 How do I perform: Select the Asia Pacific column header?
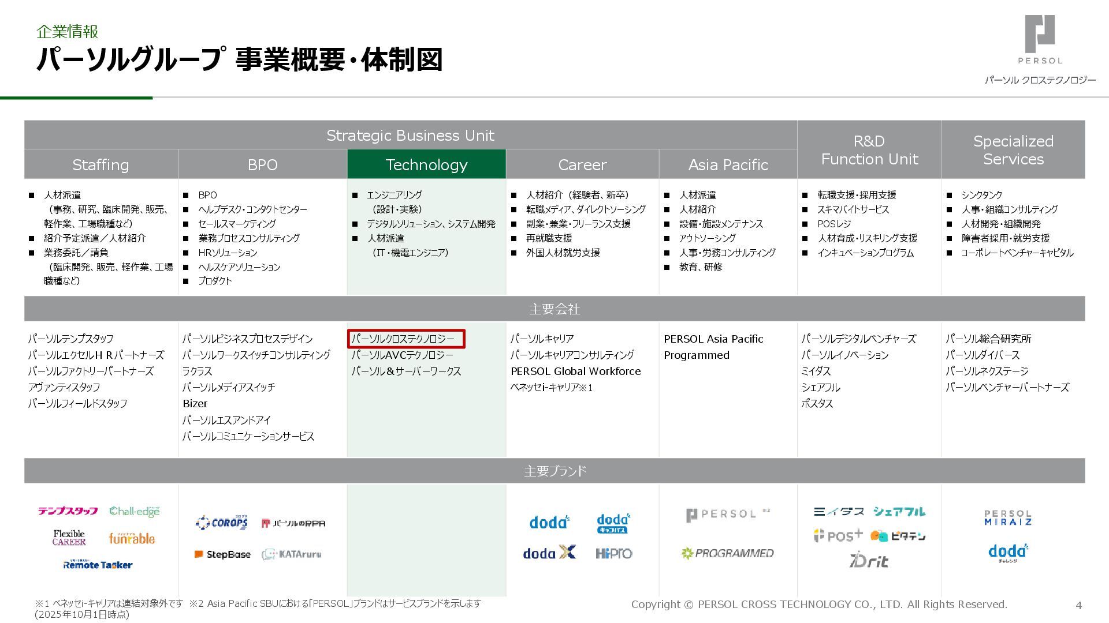(728, 164)
